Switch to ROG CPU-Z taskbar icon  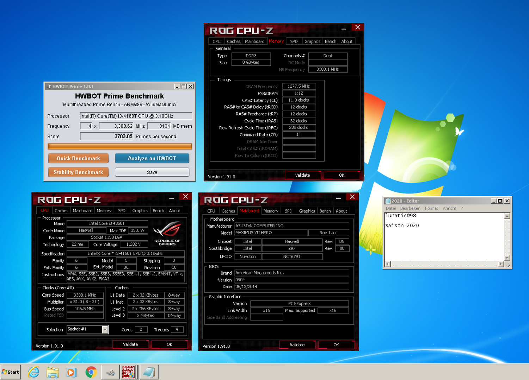click(128, 372)
